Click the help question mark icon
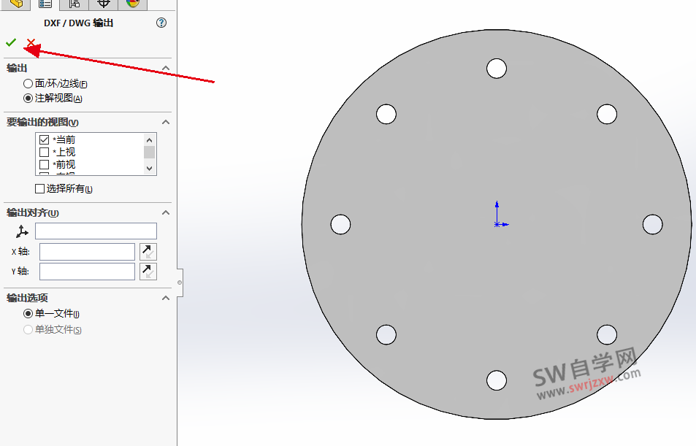This screenshot has width=696, height=446. pyautogui.click(x=161, y=23)
